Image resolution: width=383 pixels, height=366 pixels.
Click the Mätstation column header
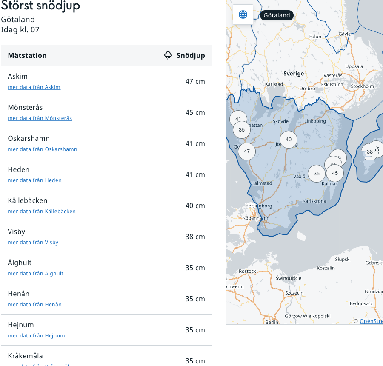[x=27, y=55]
